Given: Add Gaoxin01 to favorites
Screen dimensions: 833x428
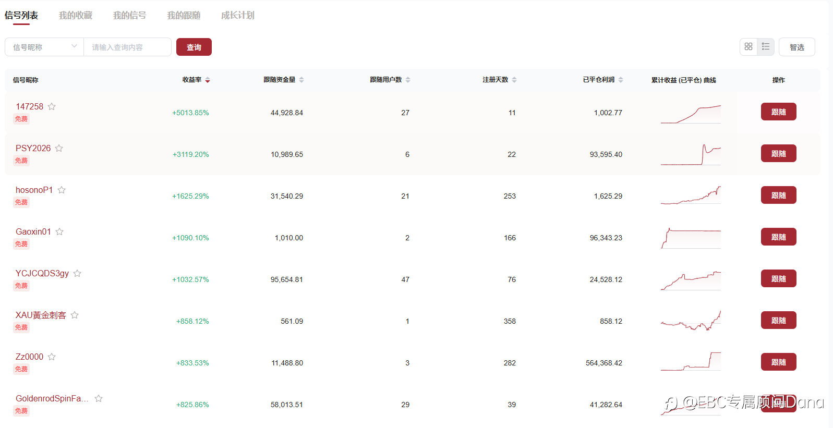Looking at the screenshot, I should [x=59, y=231].
